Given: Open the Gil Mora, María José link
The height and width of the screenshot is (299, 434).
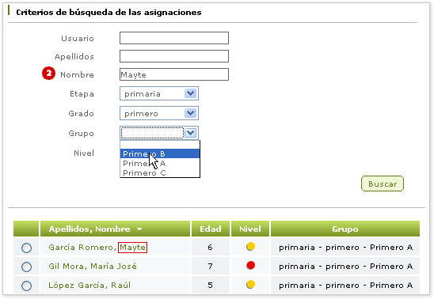Looking at the screenshot, I should 93,266.
